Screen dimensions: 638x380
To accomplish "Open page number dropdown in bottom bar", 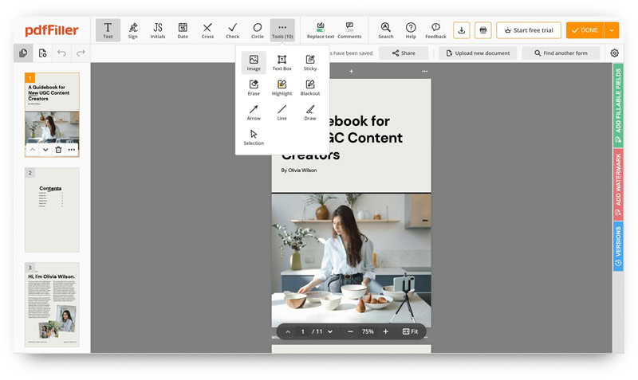I will pos(330,331).
